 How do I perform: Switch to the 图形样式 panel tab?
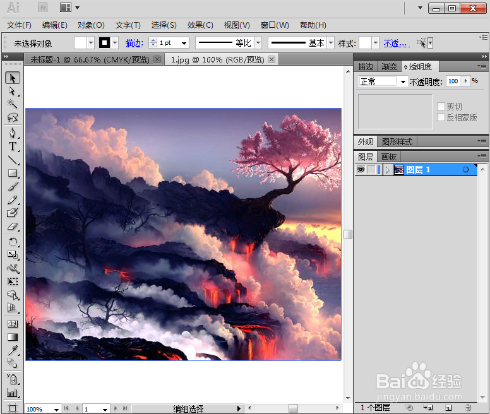(397, 142)
